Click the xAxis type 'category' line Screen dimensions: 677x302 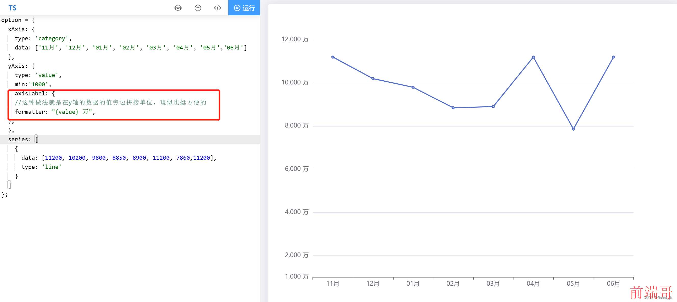[x=43, y=38]
